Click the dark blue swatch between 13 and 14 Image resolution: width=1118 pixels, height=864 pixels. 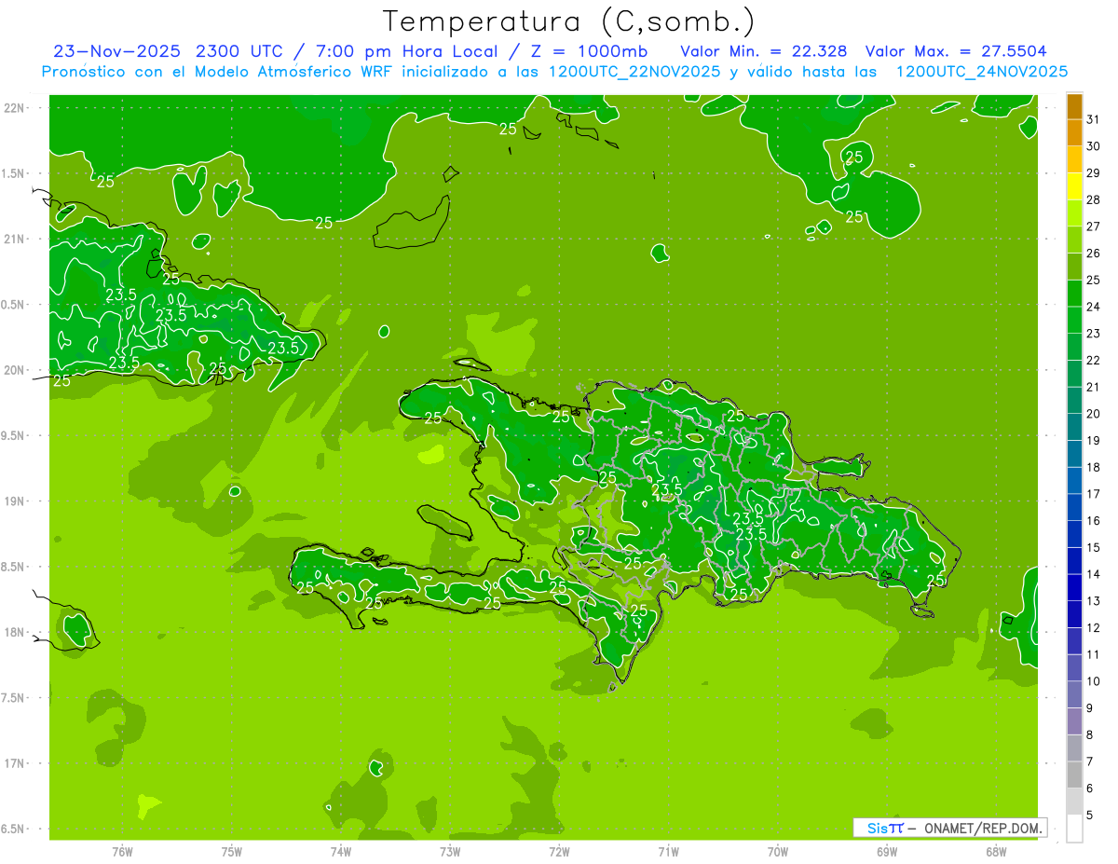point(1074,588)
